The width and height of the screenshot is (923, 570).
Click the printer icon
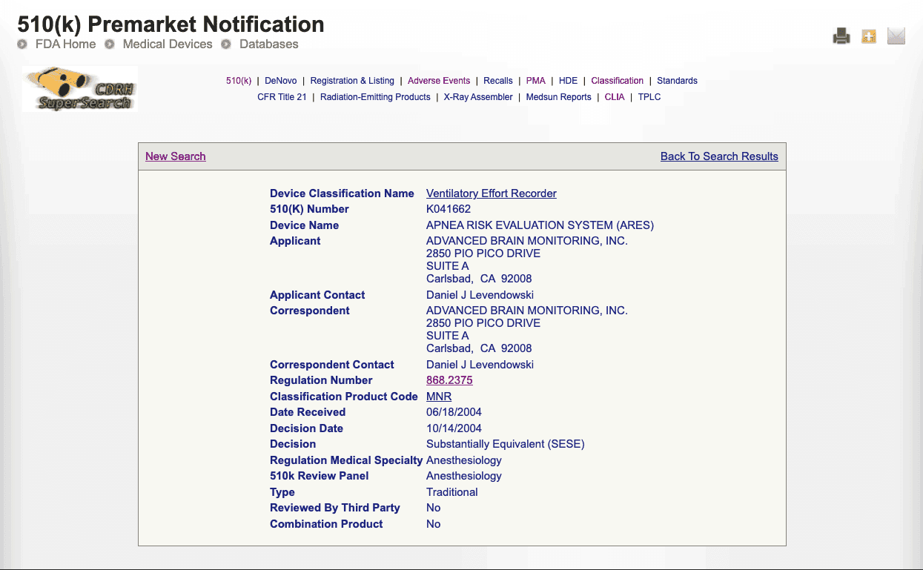click(x=841, y=36)
